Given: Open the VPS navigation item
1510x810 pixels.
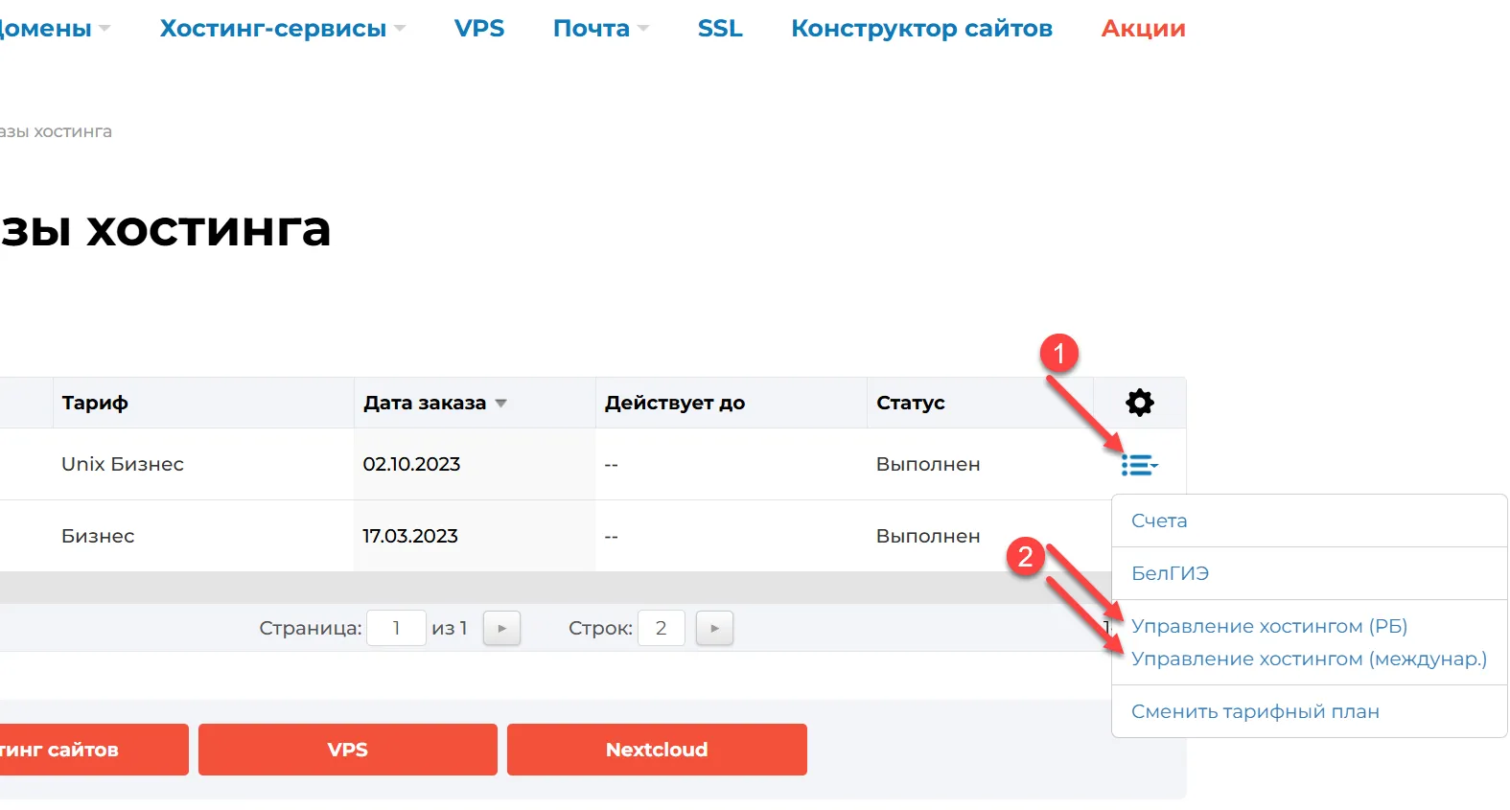Looking at the screenshot, I should 479,29.
